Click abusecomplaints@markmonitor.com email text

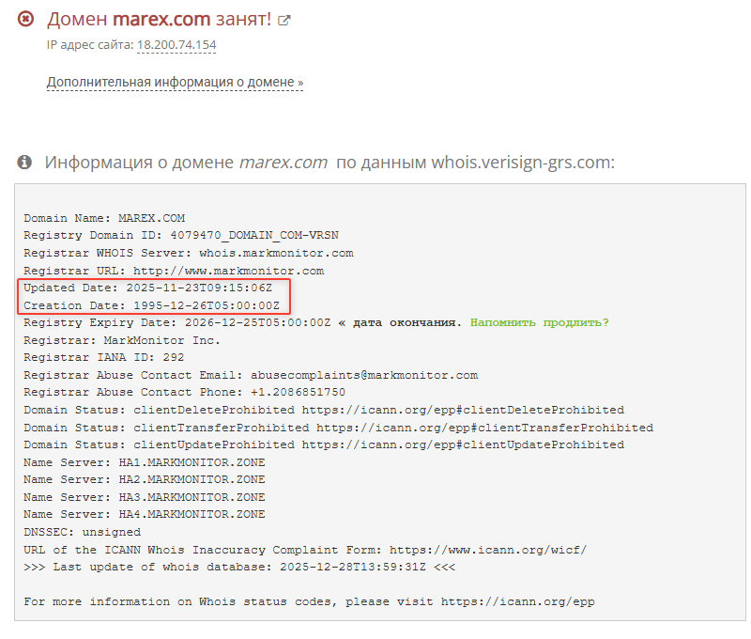[x=364, y=375]
